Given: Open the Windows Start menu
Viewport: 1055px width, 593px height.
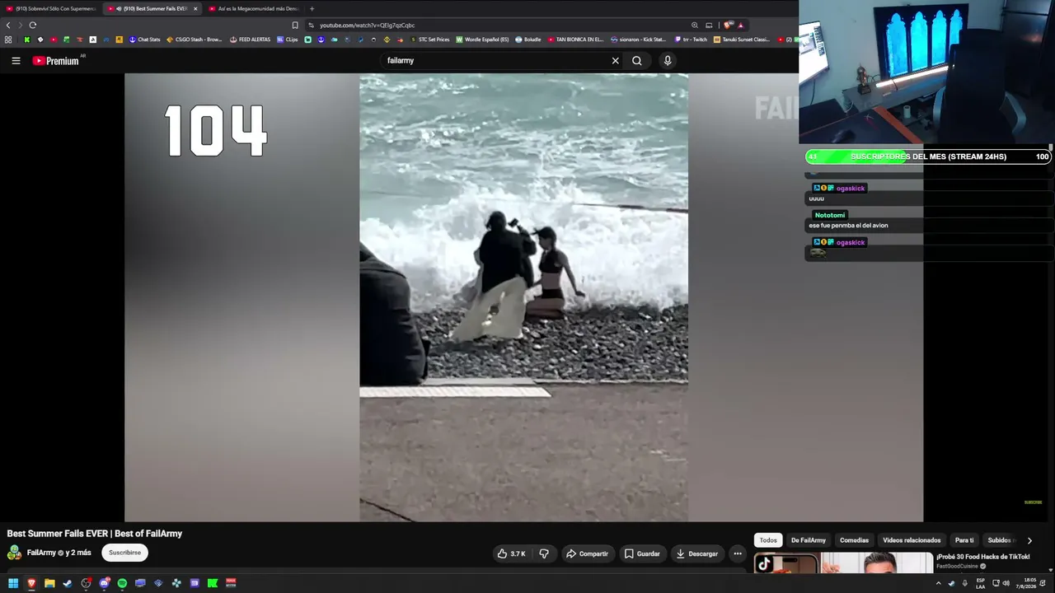Looking at the screenshot, I should click(x=13, y=583).
